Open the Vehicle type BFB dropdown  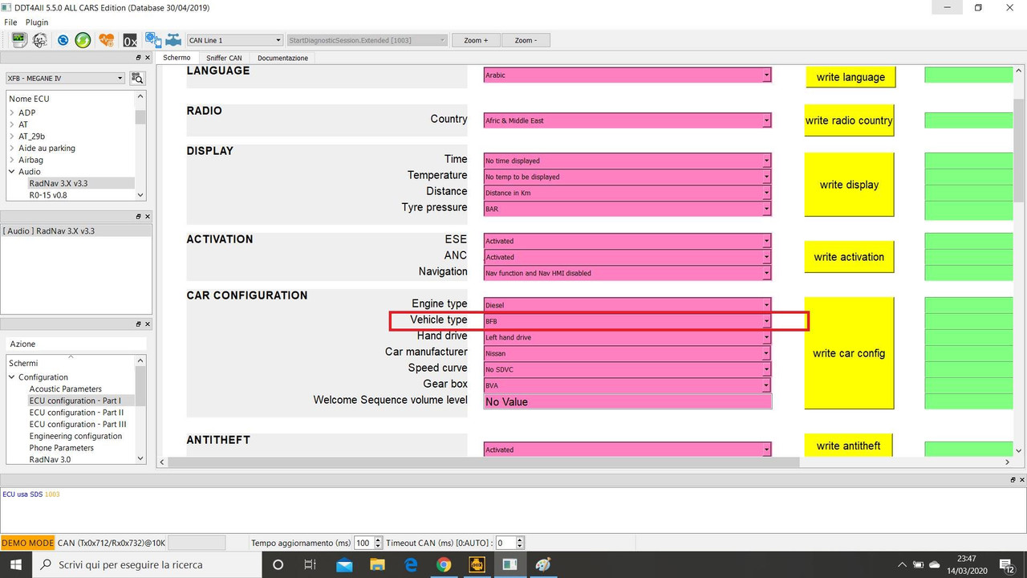pyautogui.click(x=627, y=321)
